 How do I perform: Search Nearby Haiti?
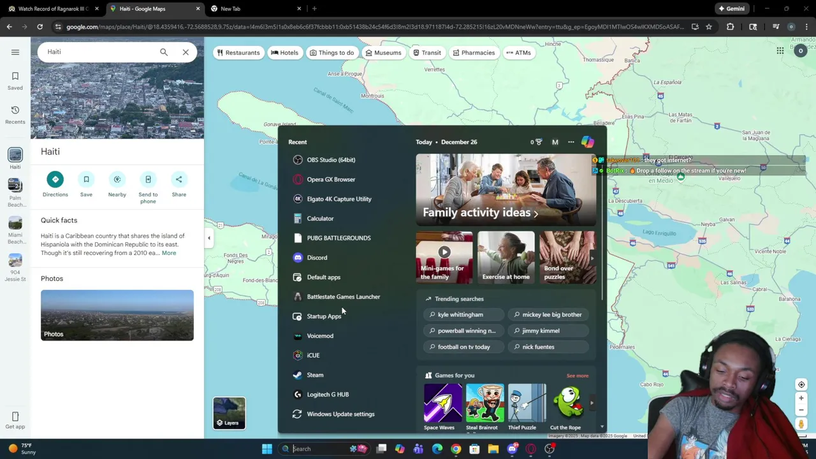(117, 184)
